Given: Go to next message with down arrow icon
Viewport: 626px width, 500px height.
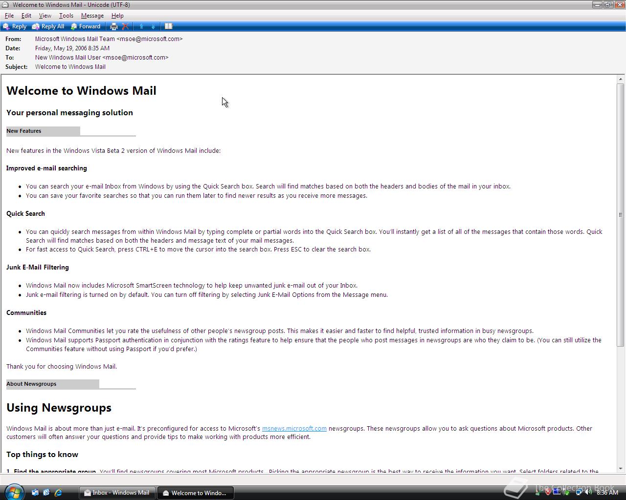Looking at the screenshot, I should tap(153, 26).
